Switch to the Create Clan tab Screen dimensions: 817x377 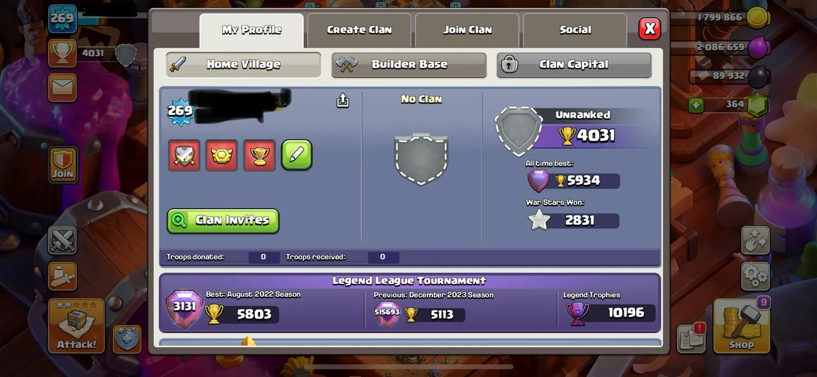tap(359, 30)
